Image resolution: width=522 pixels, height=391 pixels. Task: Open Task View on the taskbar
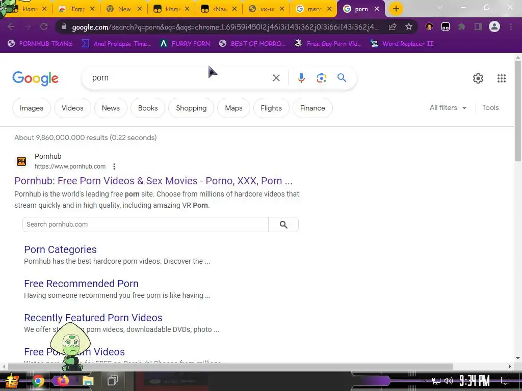coord(113,381)
